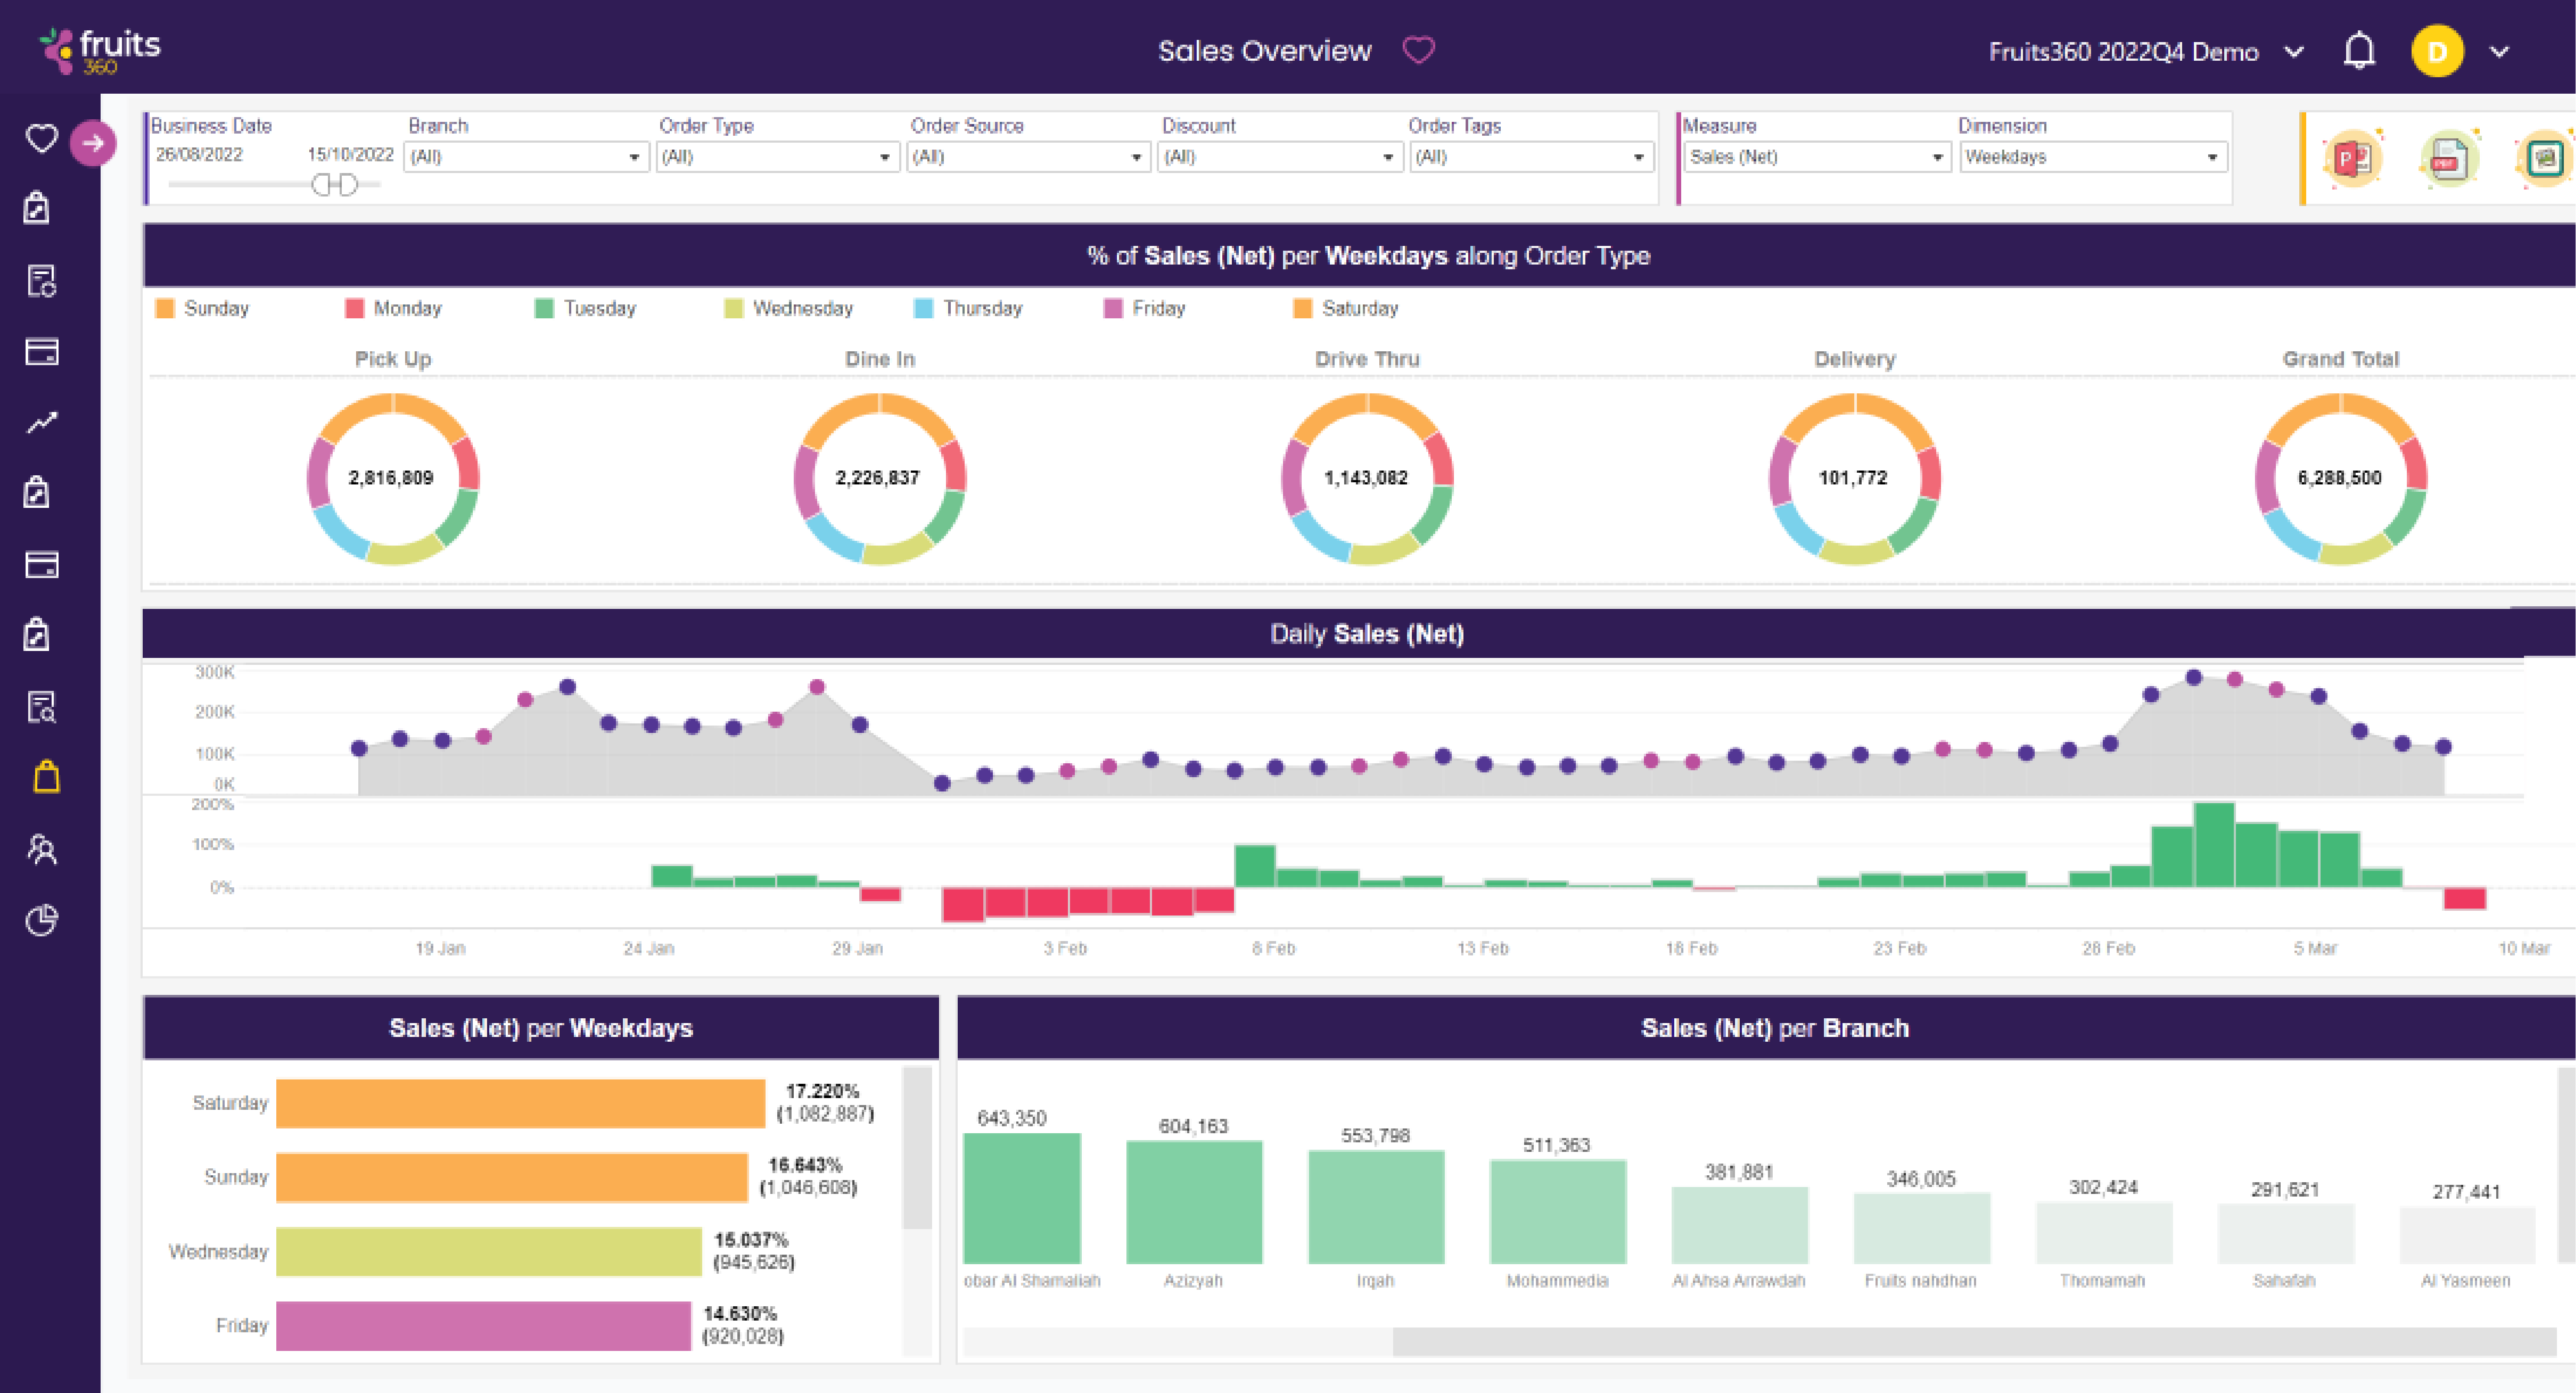This screenshot has height=1393, width=2576.
Task: Click the end date 15/10/2022
Action: [350, 154]
